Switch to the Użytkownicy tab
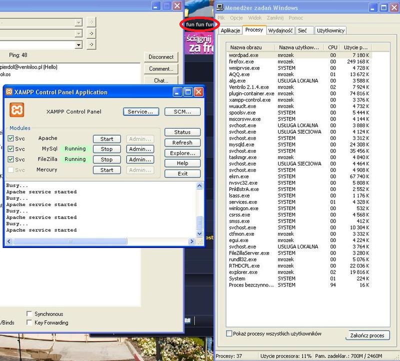 pyautogui.click(x=330, y=30)
